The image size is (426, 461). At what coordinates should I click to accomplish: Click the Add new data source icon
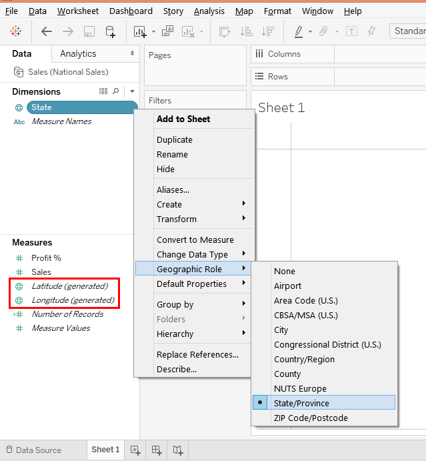click(x=111, y=31)
